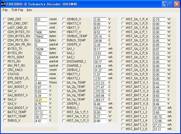Select the SA1_I radio button
The height and width of the screenshot is (134, 181).
[x=64, y=49]
